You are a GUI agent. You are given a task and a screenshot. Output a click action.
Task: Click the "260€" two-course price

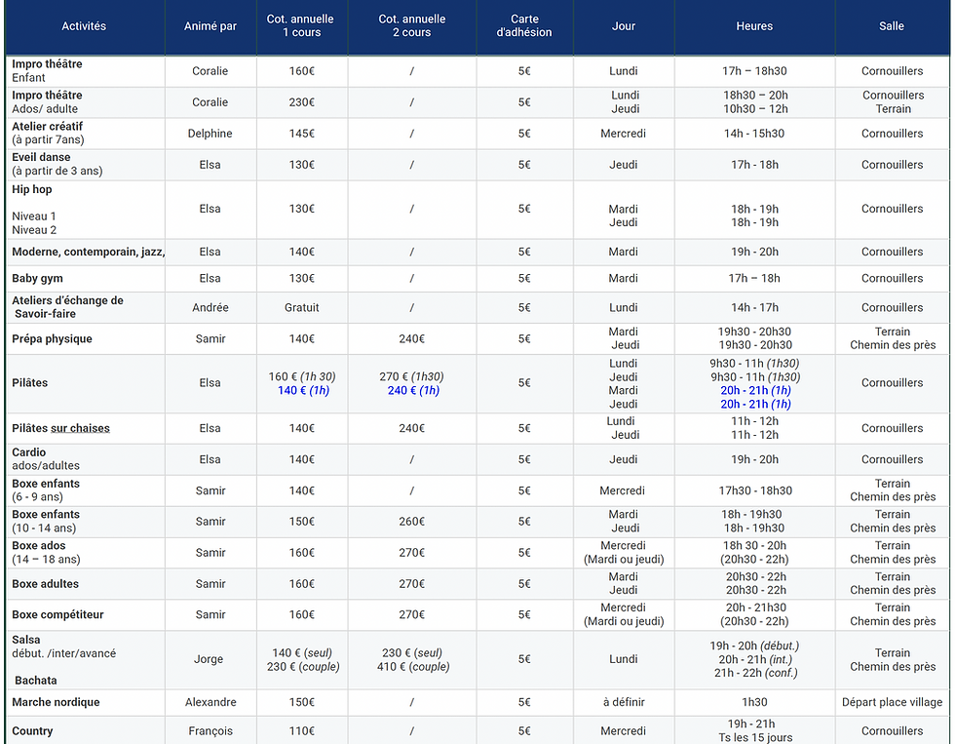[412, 522]
